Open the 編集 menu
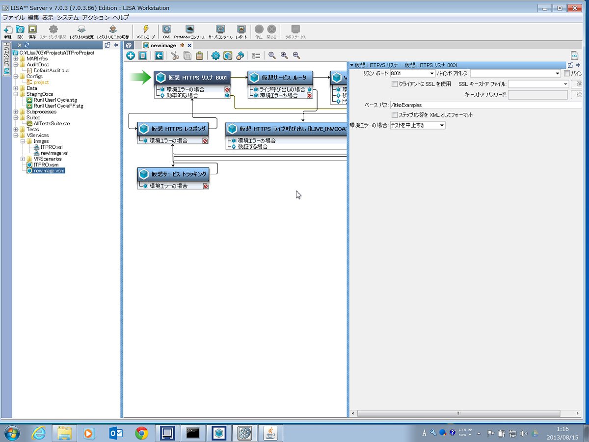The width and height of the screenshot is (589, 442). (x=33, y=17)
